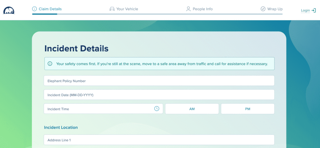Click the Incident Details heading
The height and width of the screenshot is (148, 320).
click(76, 48)
